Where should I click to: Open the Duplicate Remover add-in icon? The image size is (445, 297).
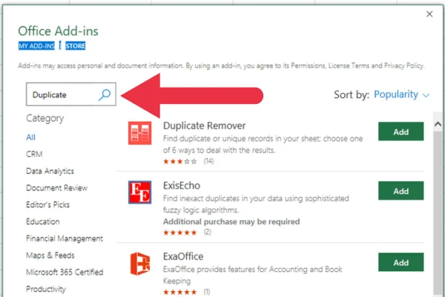coord(139,133)
